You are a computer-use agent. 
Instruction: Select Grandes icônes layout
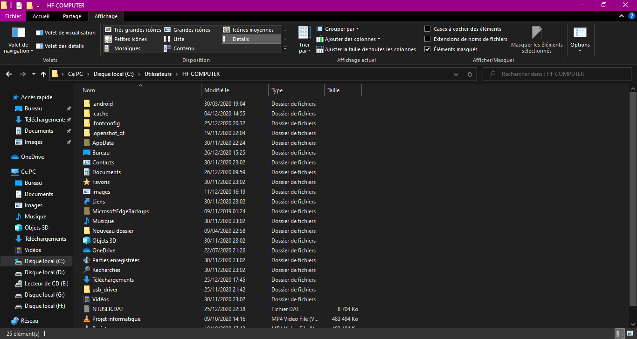(187, 30)
